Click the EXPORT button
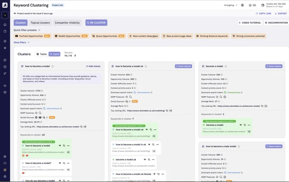Screen dimensions: 289x182 coord(281,14)
